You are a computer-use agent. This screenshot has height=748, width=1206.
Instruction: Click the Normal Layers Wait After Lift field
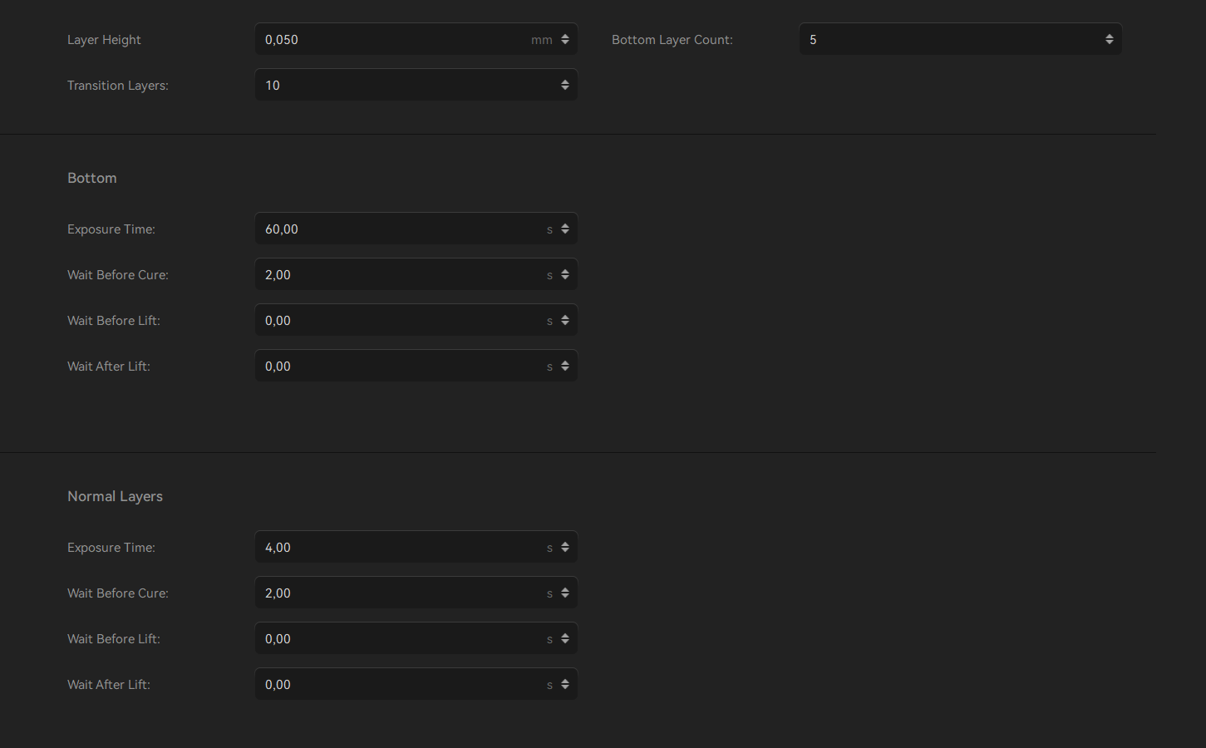(416, 684)
